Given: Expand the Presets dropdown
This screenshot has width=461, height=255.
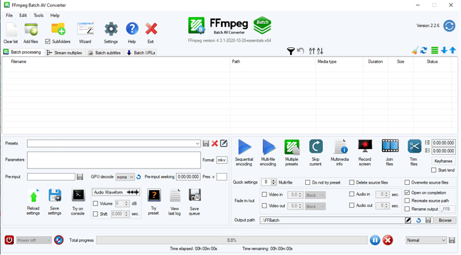Looking at the screenshot, I should (x=198, y=144).
